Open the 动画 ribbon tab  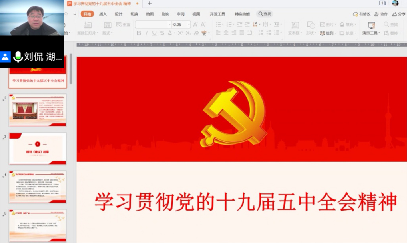(149, 14)
